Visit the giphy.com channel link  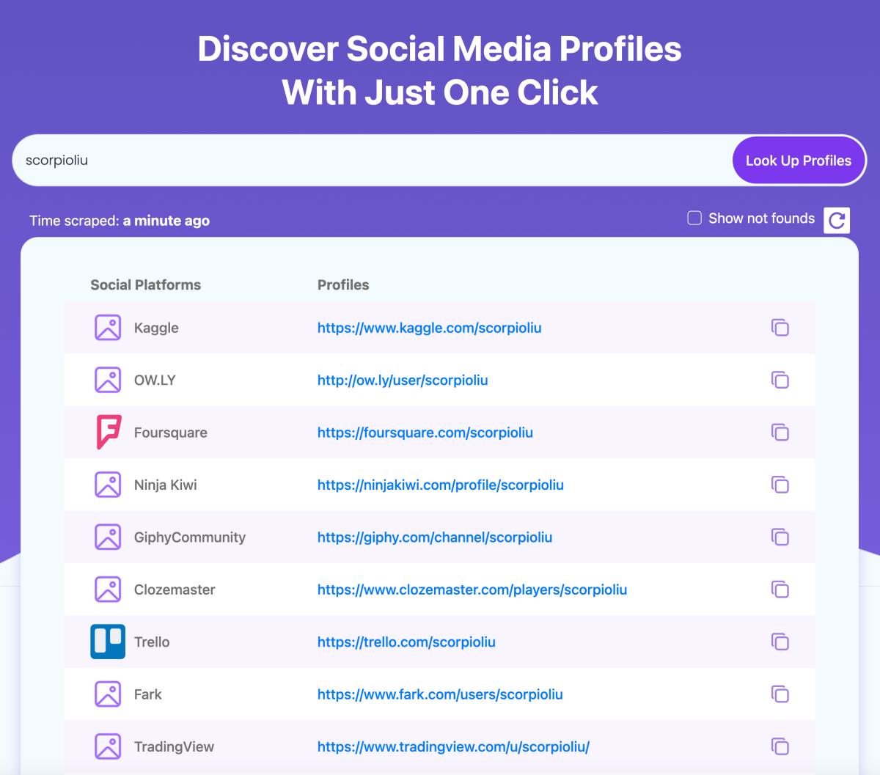coord(434,537)
